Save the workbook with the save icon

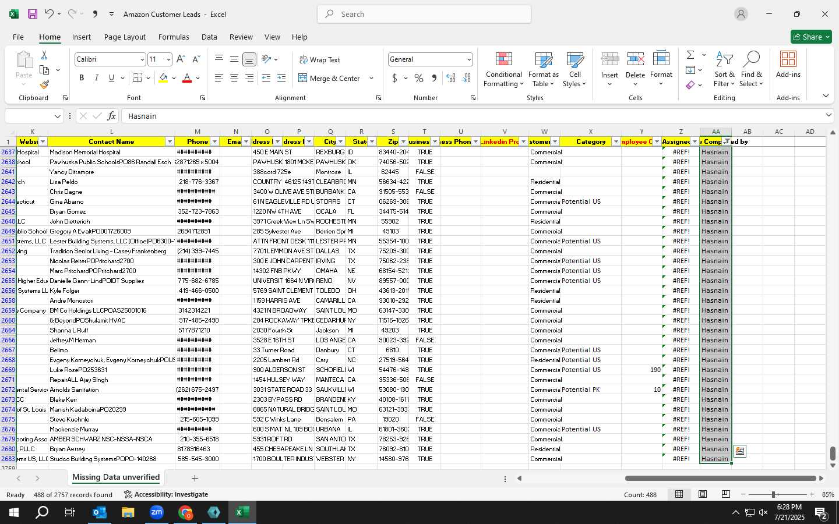pyautogui.click(x=33, y=14)
